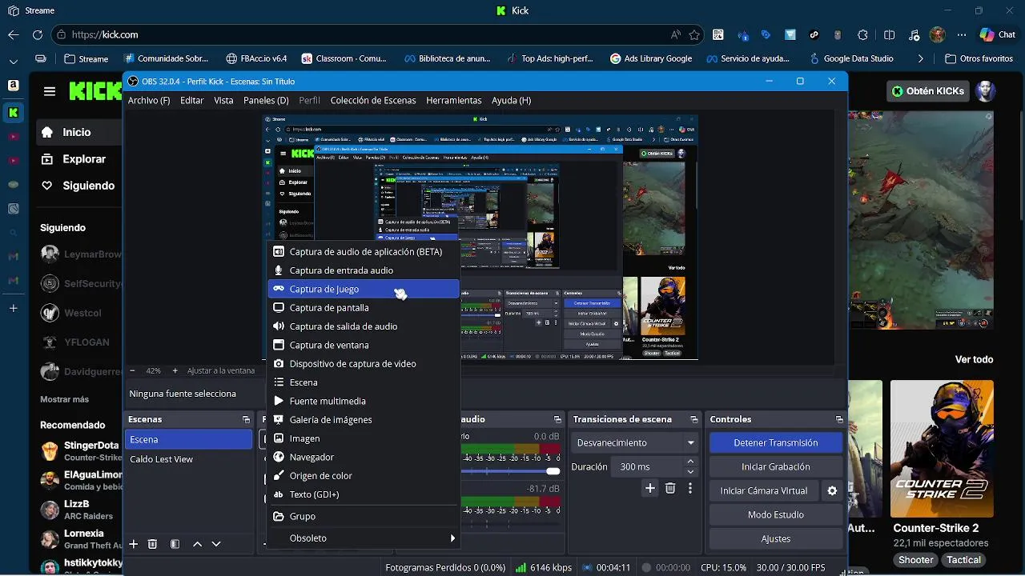Open virtual camera settings gear icon
This screenshot has height=576, width=1025.
(832, 490)
